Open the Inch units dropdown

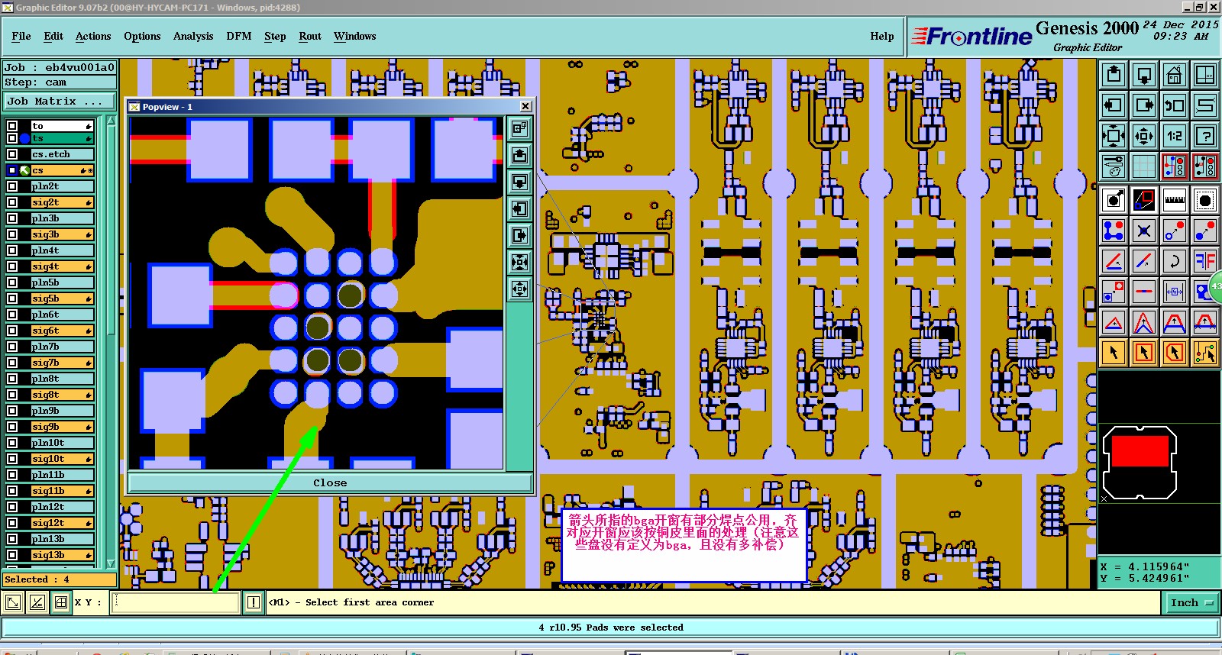tap(1191, 602)
